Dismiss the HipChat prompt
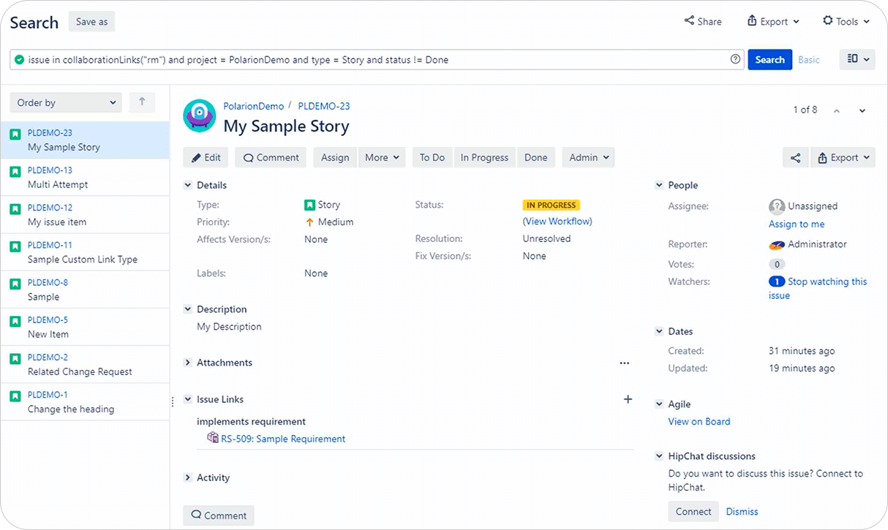 pyautogui.click(x=742, y=512)
